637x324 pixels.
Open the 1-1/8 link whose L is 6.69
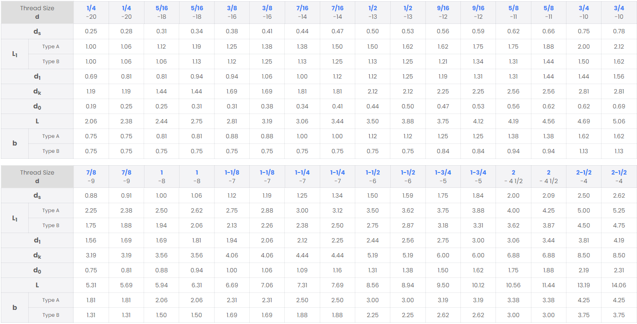[232, 172]
